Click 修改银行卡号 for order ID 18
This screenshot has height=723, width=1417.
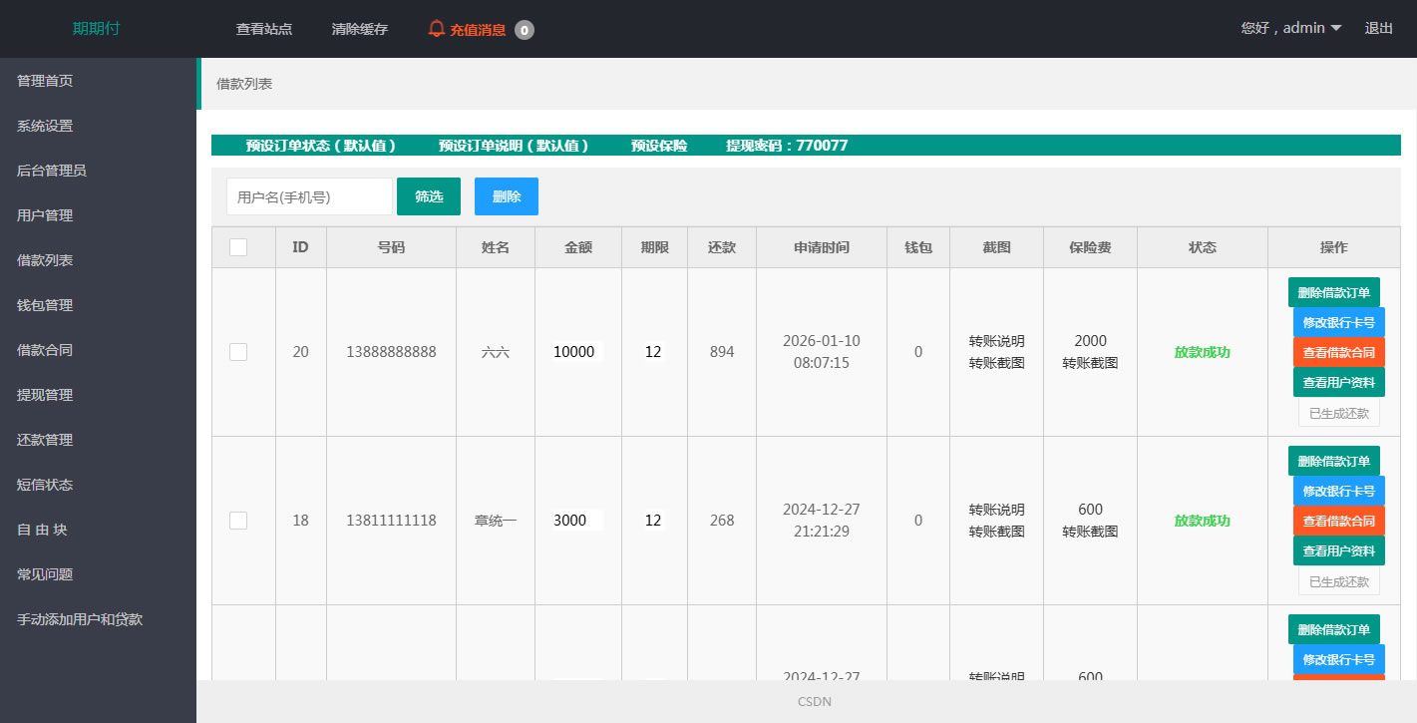pyautogui.click(x=1338, y=491)
